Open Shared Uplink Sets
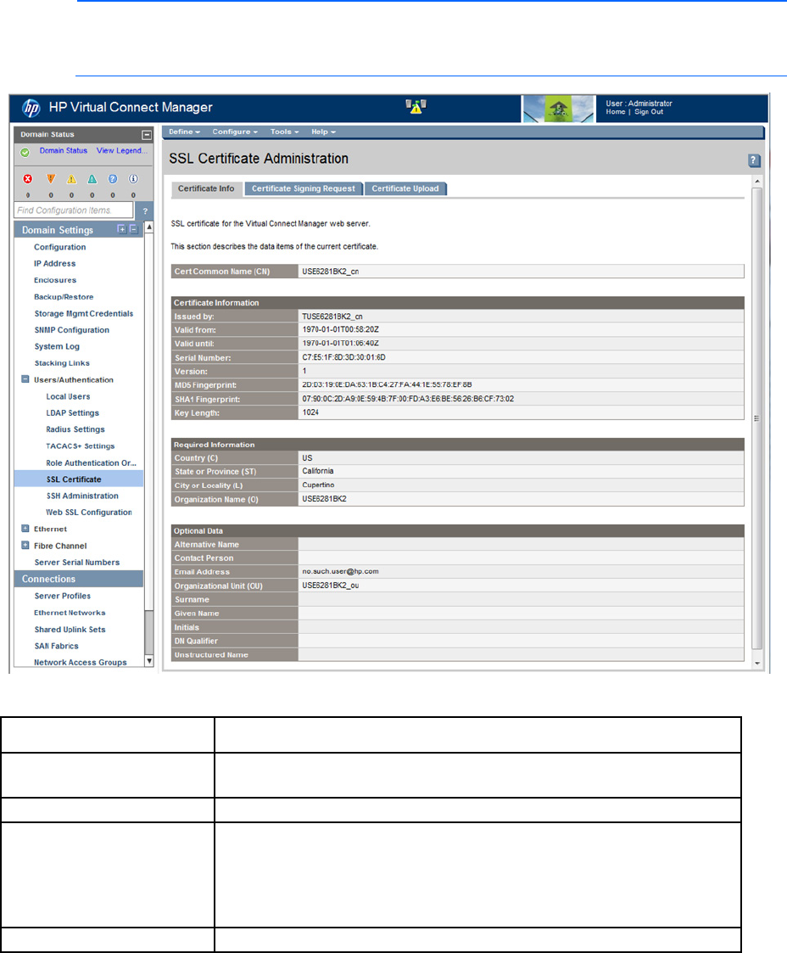The width and height of the screenshot is (787, 953). [70, 630]
